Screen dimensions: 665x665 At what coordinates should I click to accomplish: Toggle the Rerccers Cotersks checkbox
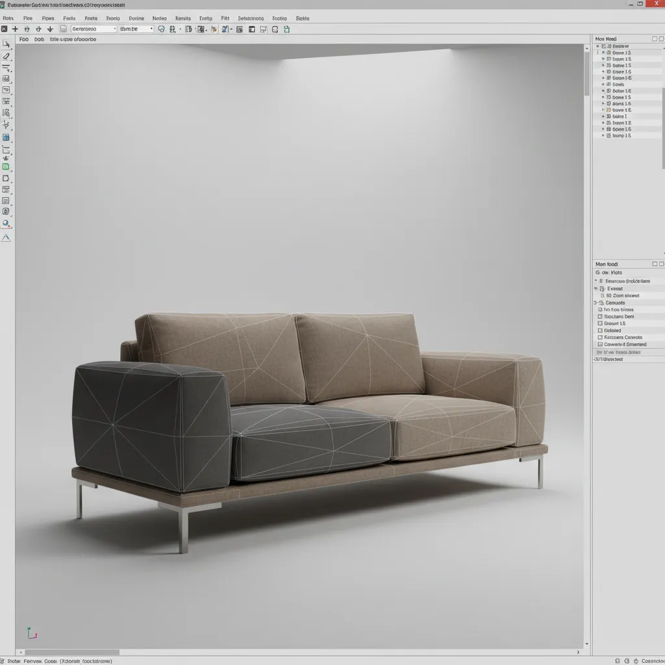[600, 337]
